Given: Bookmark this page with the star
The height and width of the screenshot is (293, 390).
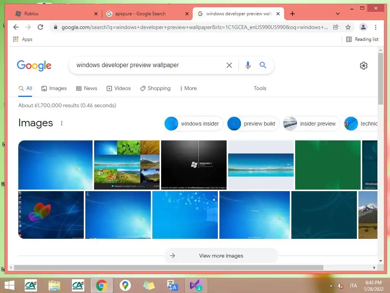Looking at the screenshot, I should (348, 27).
